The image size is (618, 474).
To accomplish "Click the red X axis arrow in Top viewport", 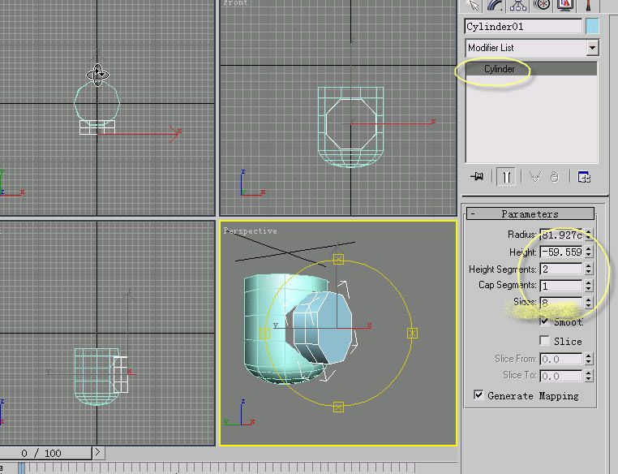I will [x=175, y=134].
